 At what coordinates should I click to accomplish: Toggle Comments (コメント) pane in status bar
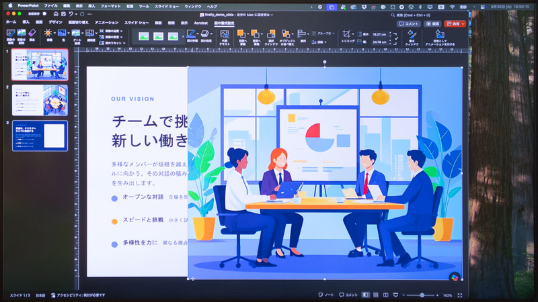click(x=348, y=295)
